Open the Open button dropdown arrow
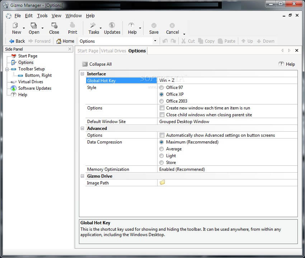 tap(42, 28)
